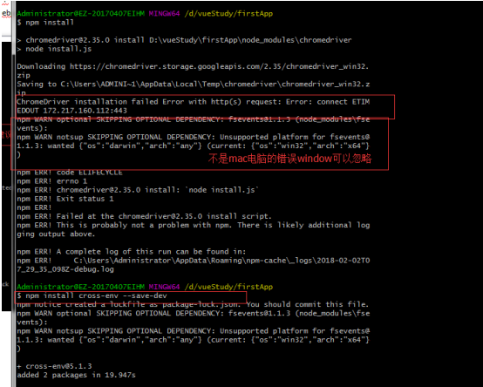Screen dimensions: 483x387
Task: Click the npm-cache\_logs\2018-02-02T0 log path line
Action: point(194,261)
